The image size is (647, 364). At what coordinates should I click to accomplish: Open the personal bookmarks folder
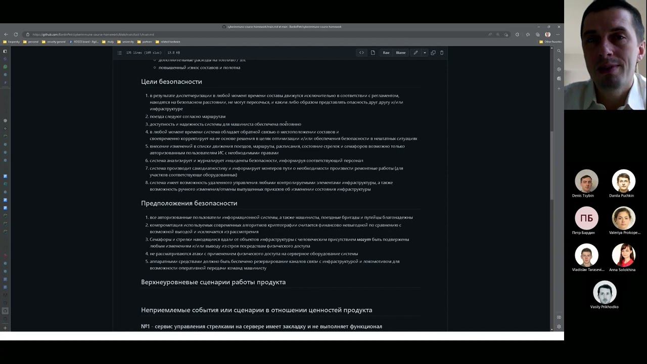(x=31, y=42)
